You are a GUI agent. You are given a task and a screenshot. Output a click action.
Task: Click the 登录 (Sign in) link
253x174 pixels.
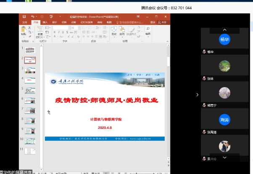pyautogui.click(x=153, y=22)
